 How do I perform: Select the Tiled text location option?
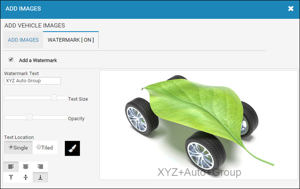(45, 147)
